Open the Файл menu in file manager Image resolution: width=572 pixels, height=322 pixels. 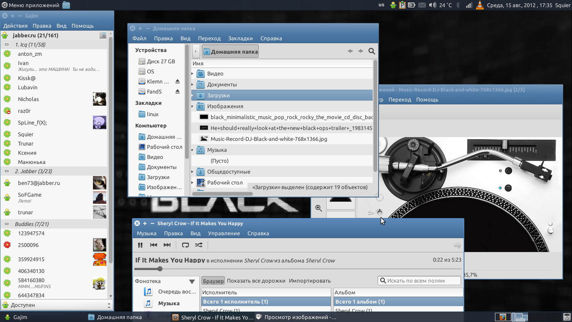coord(139,39)
